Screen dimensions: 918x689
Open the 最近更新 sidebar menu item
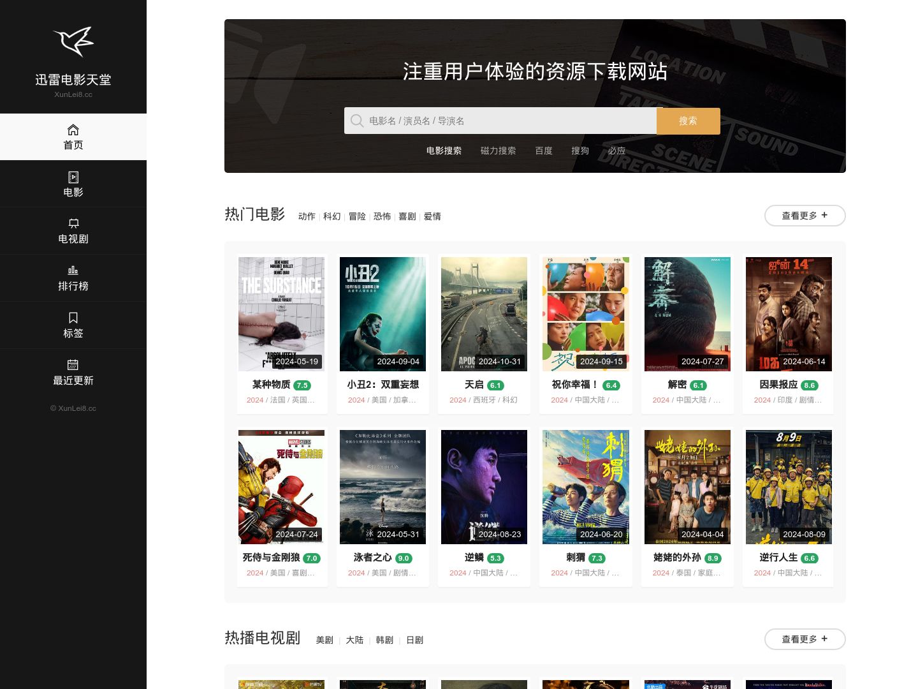coord(73,373)
